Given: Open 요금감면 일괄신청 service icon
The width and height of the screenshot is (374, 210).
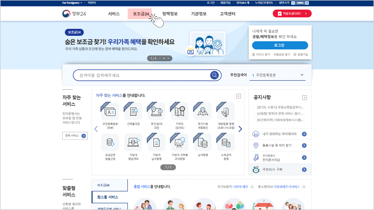Looking at the screenshot, I should 110,142.
